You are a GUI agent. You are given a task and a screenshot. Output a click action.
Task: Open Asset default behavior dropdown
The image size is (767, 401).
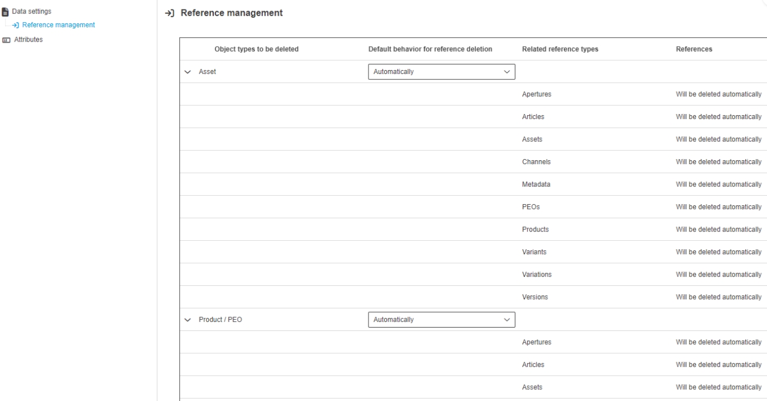(441, 72)
